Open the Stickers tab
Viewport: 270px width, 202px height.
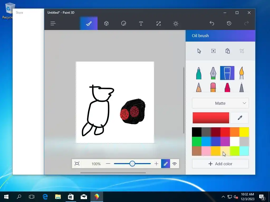tap(124, 23)
